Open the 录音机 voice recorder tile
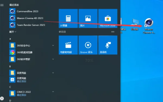The width and height of the screenshot is (163, 102). pyautogui.click(x=108, y=45)
